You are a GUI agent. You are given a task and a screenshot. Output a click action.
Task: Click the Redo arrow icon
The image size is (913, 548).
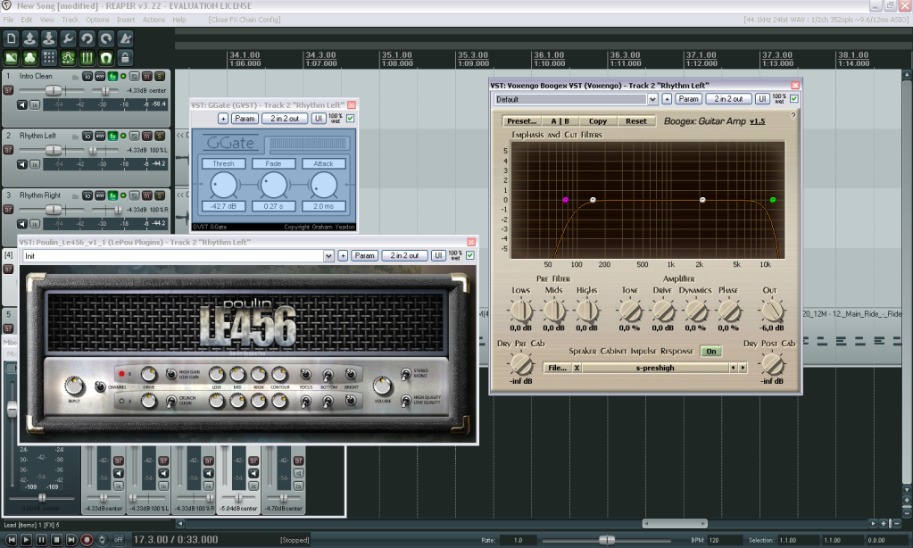(x=106, y=39)
